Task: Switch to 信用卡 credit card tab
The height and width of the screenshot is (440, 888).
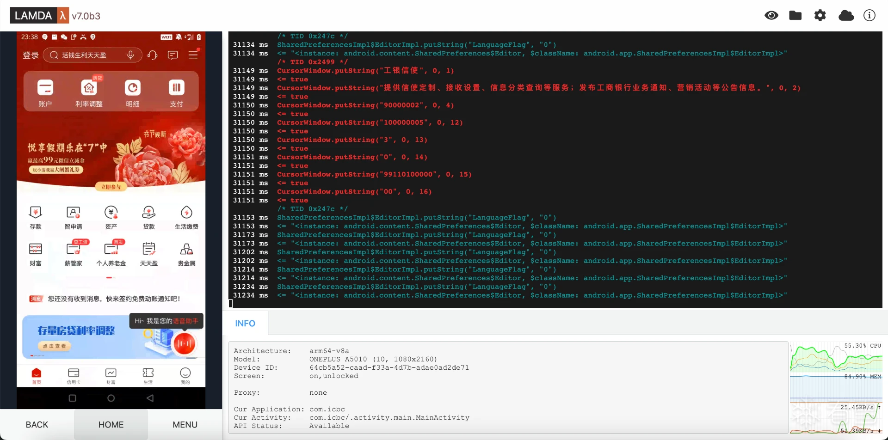Action: coord(74,376)
